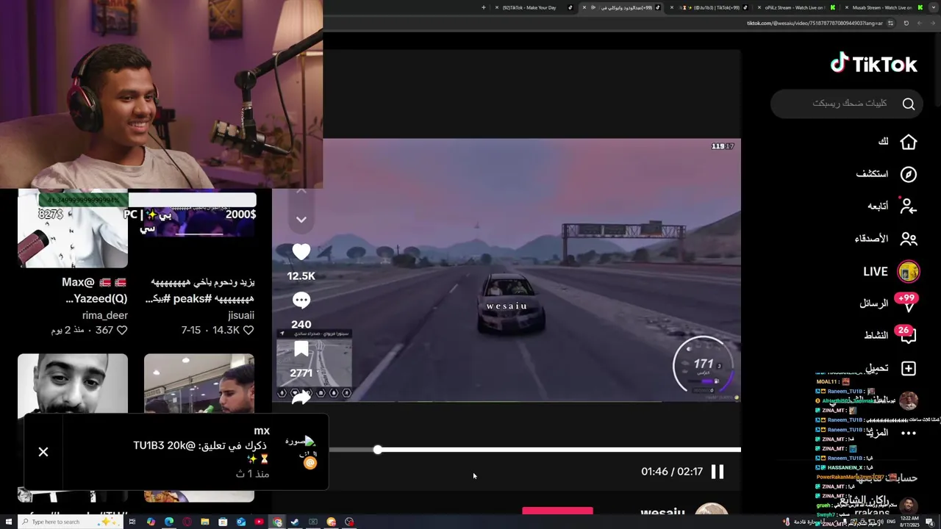Go to next video with down chevron
941x529 pixels.
(x=301, y=219)
